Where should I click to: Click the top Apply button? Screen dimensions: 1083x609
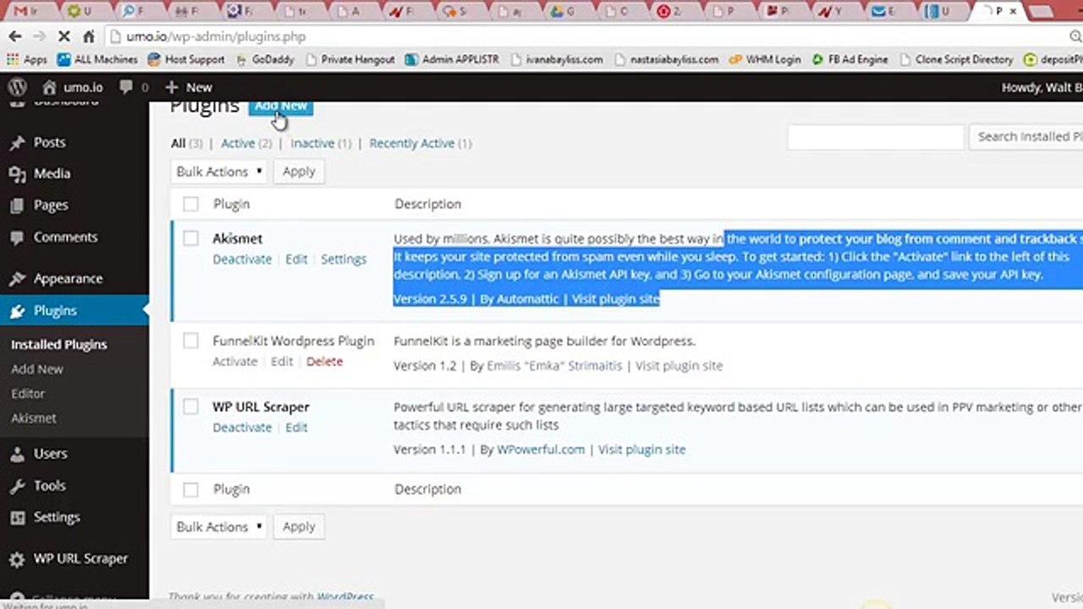coord(299,172)
